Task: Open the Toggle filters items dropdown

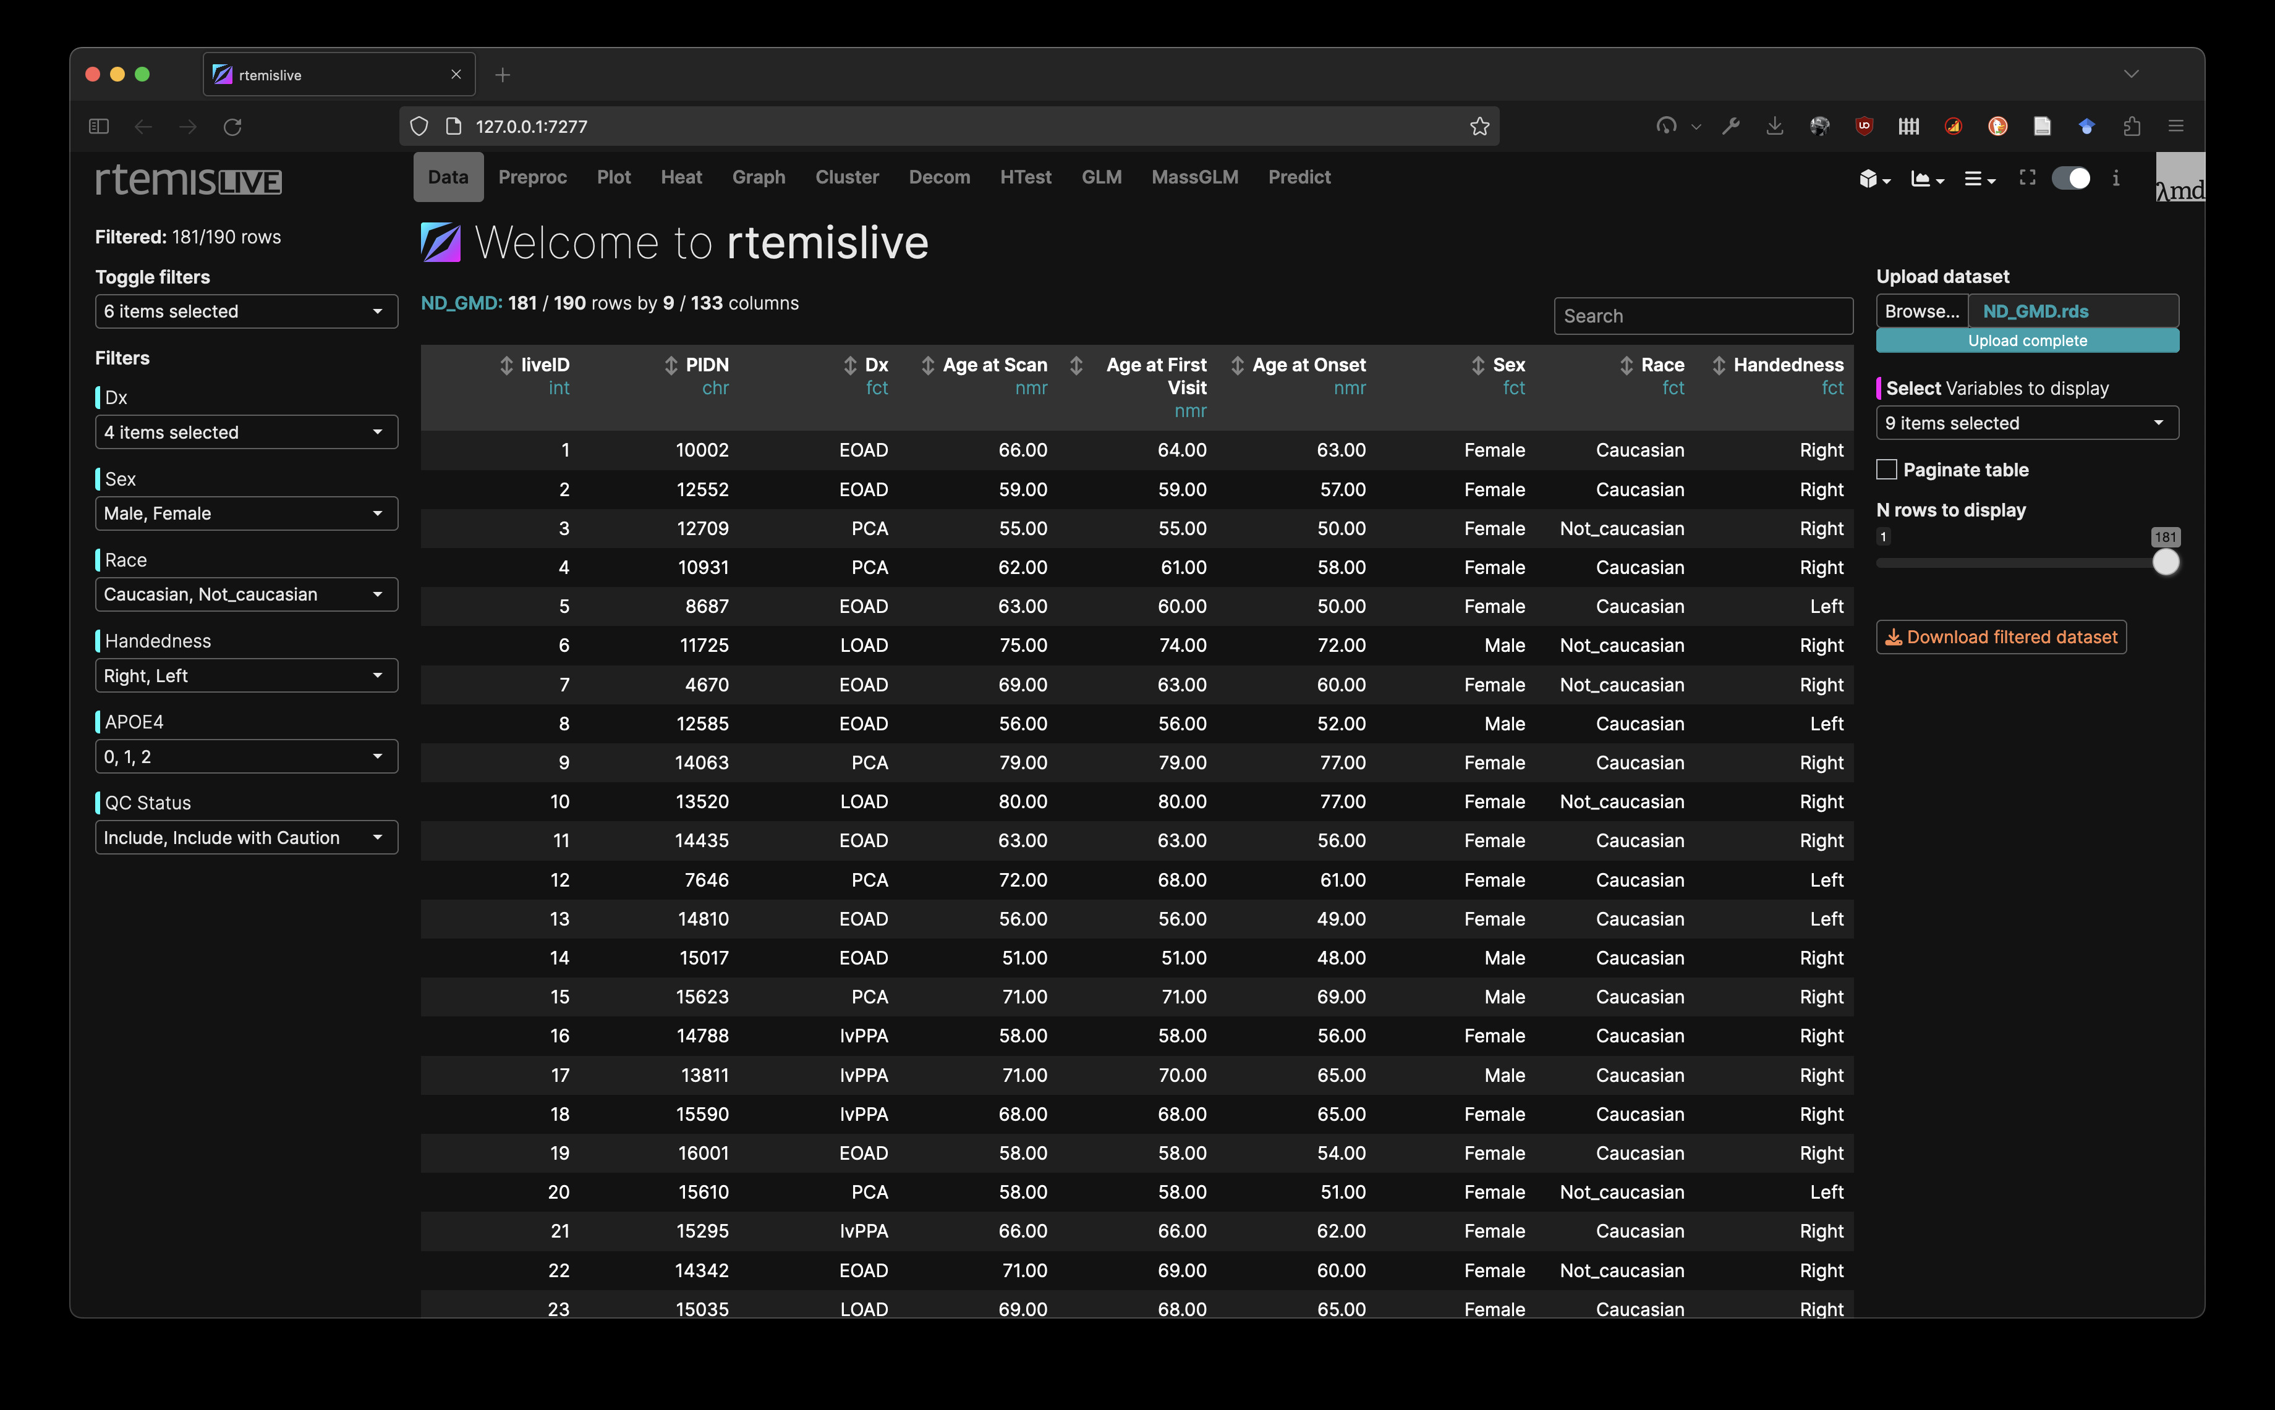Action: tap(245, 311)
